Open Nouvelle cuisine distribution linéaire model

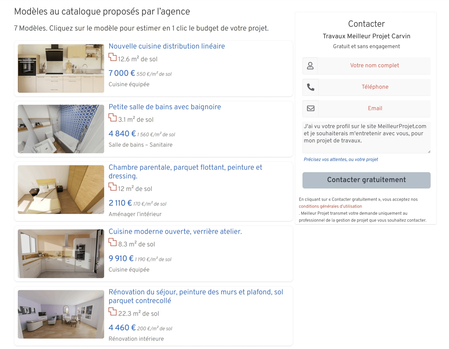coord(167,46)
